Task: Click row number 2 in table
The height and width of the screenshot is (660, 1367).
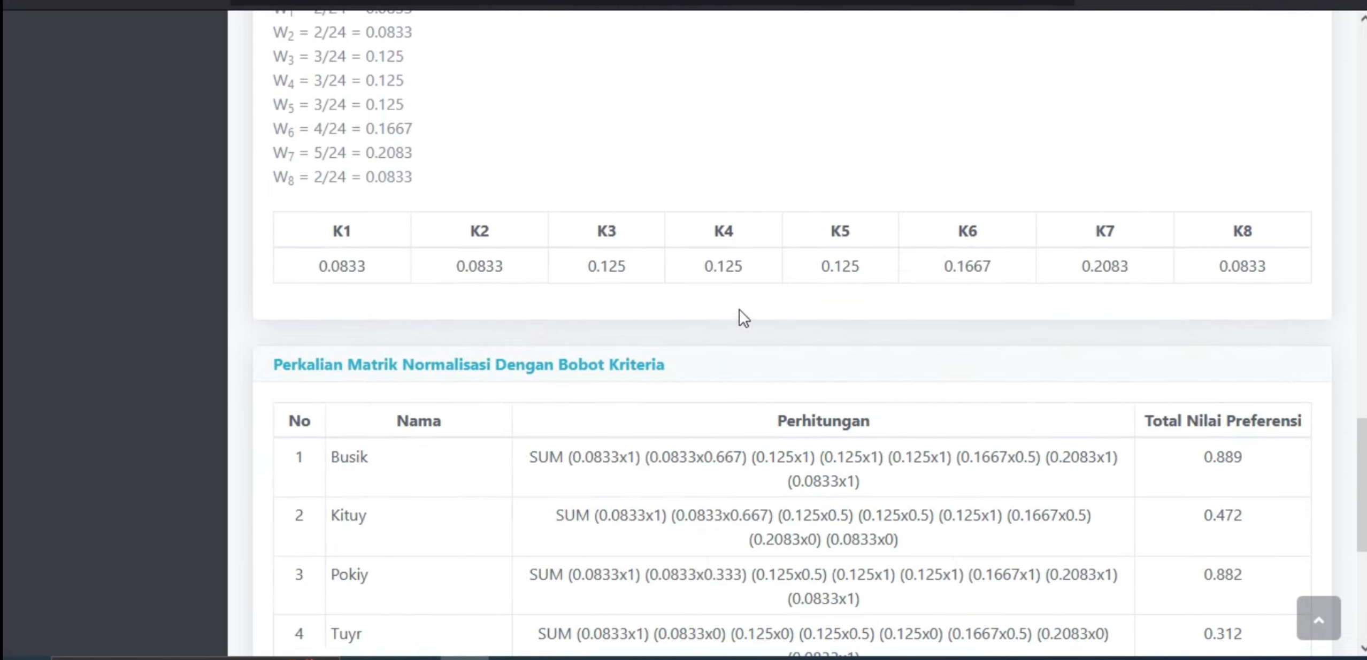Action: [x=299, y=515]
